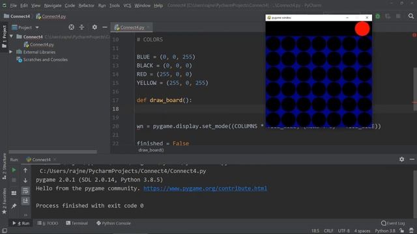Hide the Project tool window
417x234 pixels.
[x=105, y=27]
